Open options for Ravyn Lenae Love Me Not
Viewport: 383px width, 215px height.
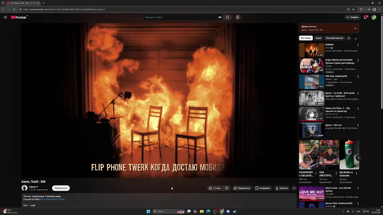click(358, 188)
